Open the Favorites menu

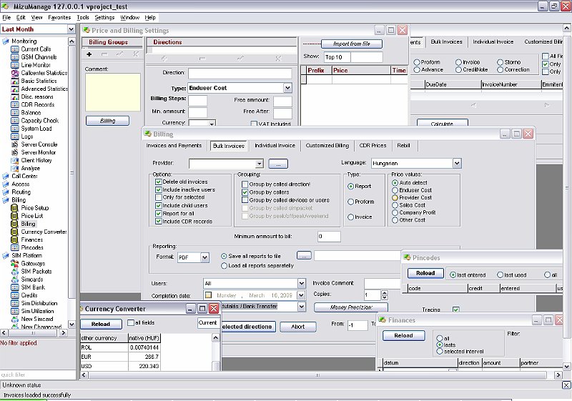pyautogui.click(x=59, y=17)
